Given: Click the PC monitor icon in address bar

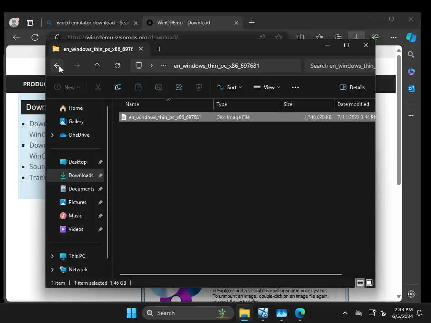Looking at the screenshot, I should pos(139,66).
